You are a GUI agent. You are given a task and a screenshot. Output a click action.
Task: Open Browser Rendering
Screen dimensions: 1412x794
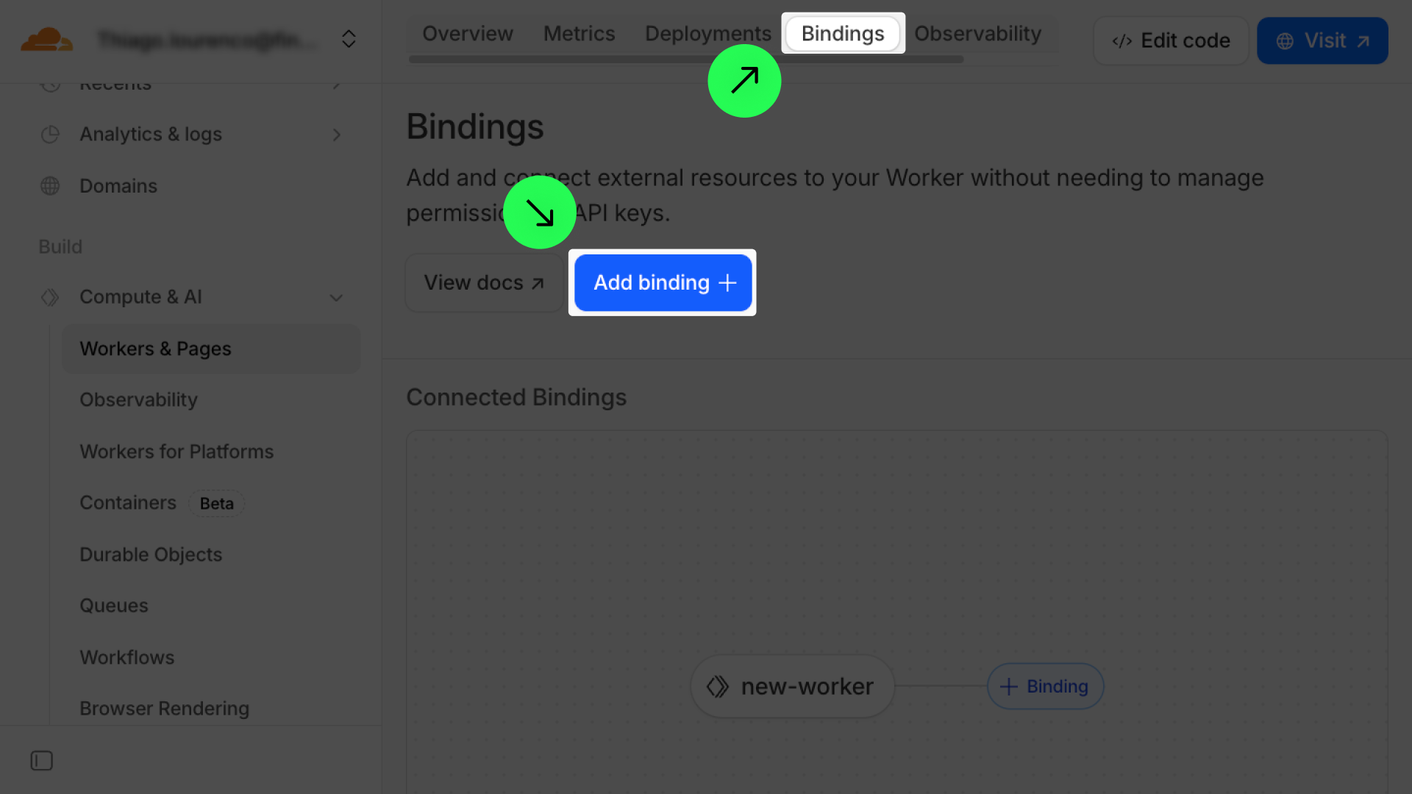click(x=165, y=709)
